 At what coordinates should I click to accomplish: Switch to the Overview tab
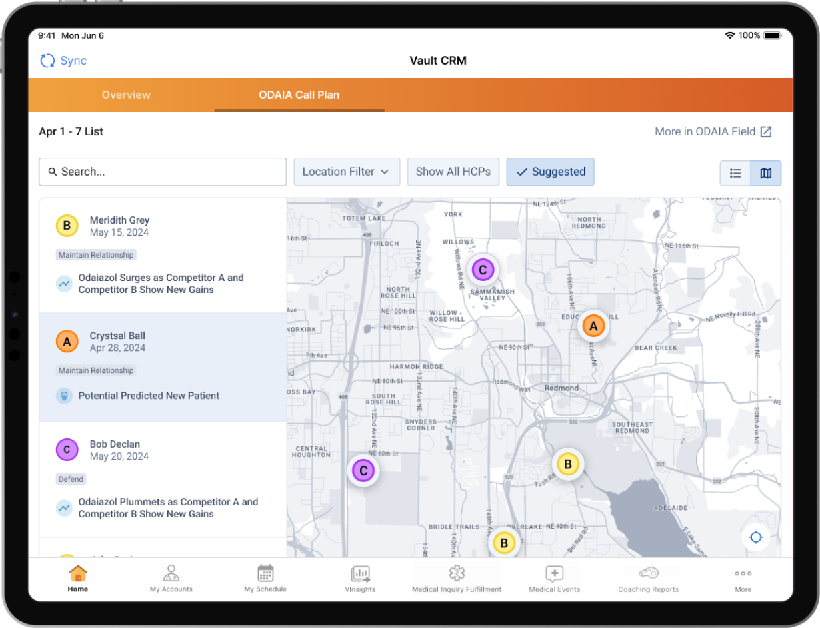(x=126, y=95)
